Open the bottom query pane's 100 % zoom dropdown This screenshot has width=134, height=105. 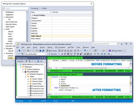click(55, 94)
